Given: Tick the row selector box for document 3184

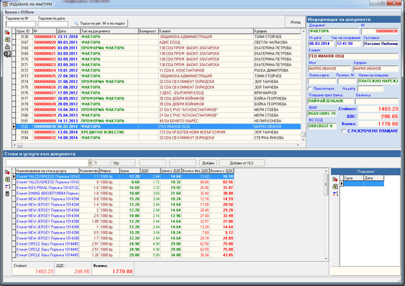Looking at the screenshot, I should pyautogui.click(x=14, y=138).
